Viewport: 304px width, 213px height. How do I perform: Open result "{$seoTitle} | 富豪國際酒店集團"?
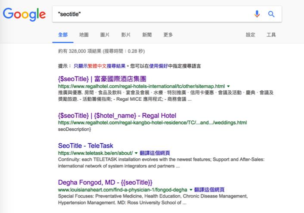(102, 79)
